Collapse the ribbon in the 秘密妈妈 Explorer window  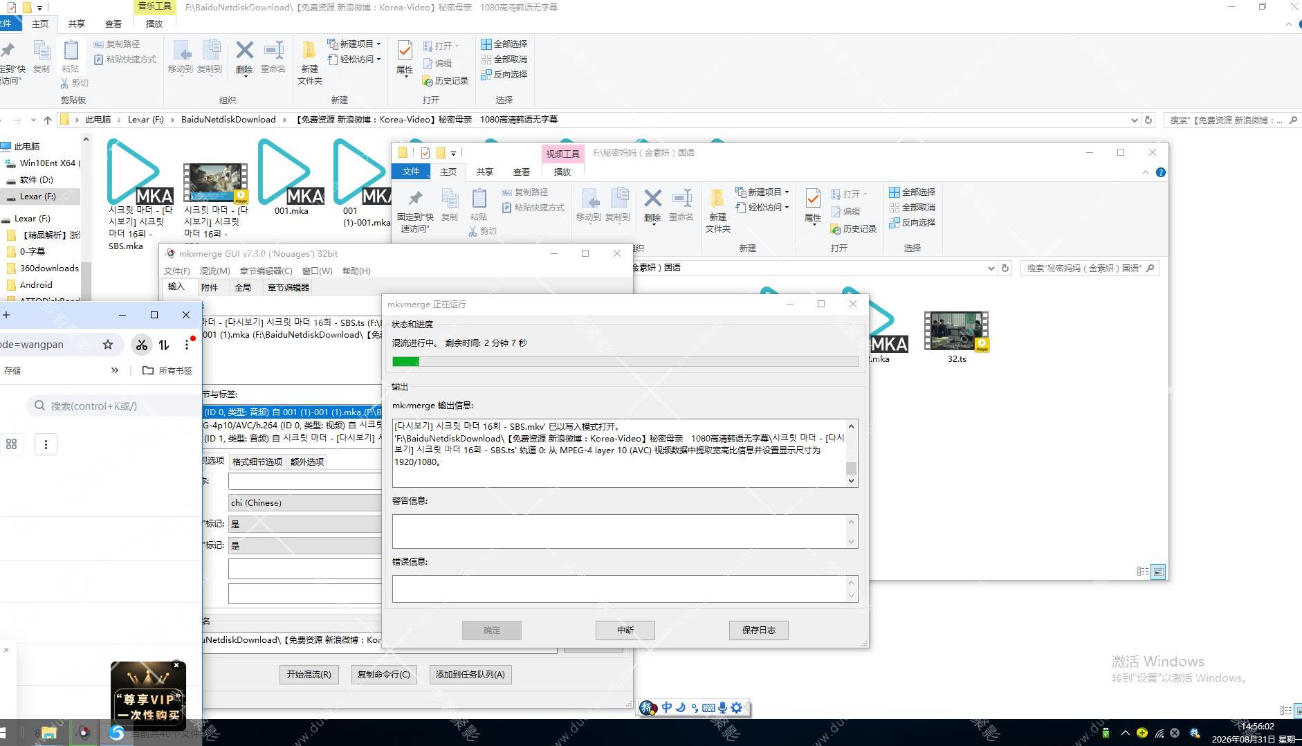[1146, 172]
